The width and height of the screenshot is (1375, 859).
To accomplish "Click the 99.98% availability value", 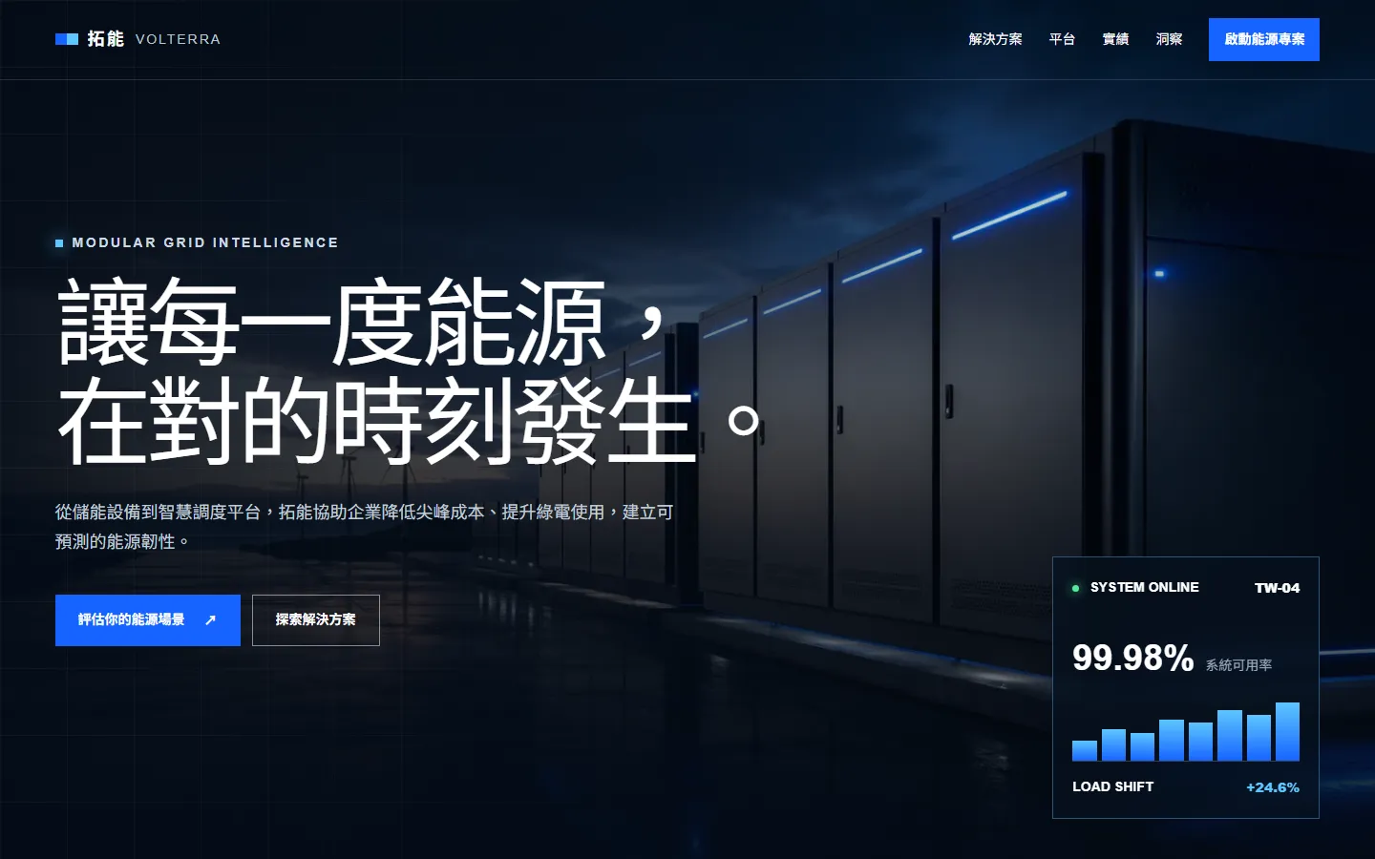I will click(1132, 658).
